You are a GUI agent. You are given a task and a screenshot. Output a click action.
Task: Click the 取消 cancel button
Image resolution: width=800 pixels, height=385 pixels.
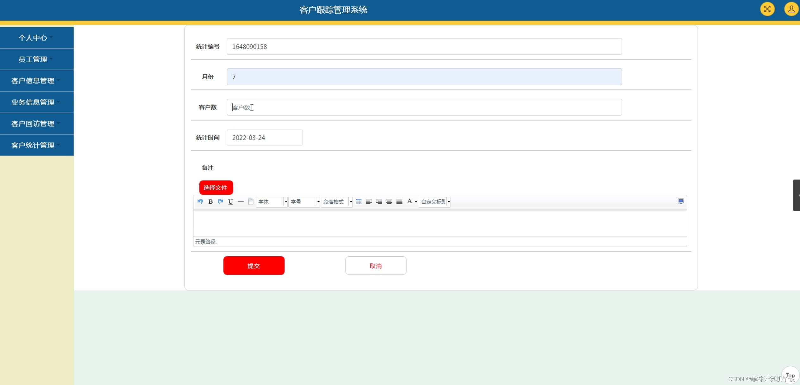tap(376, 266)
